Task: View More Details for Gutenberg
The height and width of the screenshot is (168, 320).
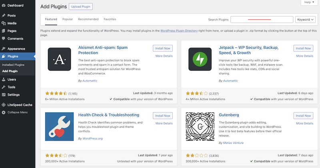Action: [305, 123]
